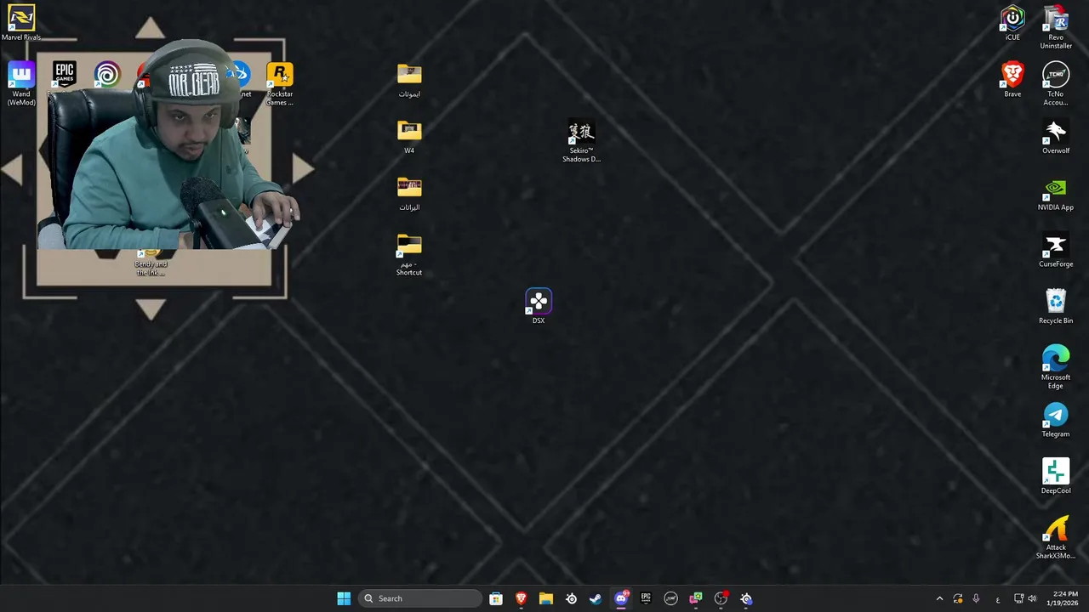
Task: Open Brave from the taskbar
Action: coord(521,598)
